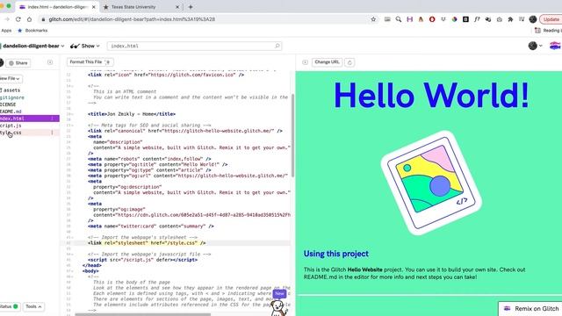Click the Using this project heading
The height and width of the screenshot is (316, 562).
335,254
